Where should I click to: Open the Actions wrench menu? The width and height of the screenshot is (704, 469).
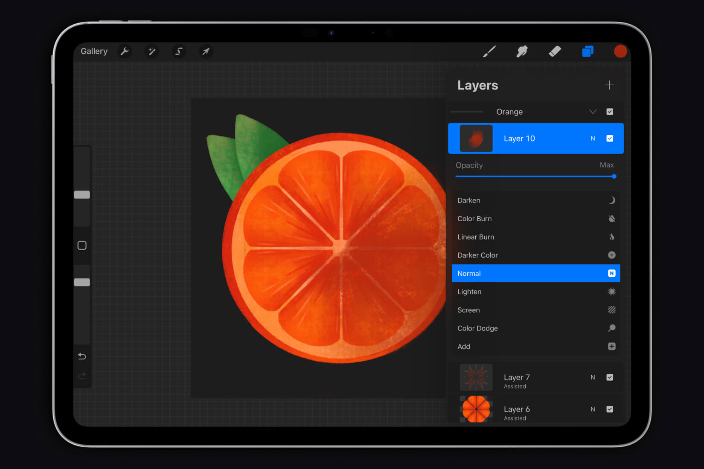click(125, 52)
